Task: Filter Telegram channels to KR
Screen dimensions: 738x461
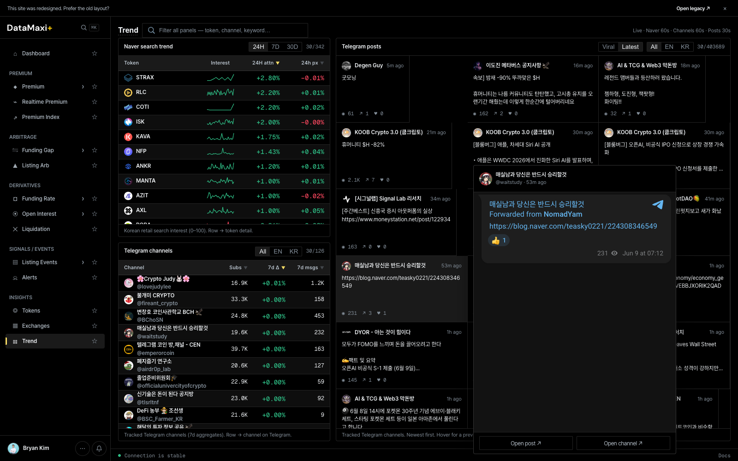Action: tap(294, 252)
